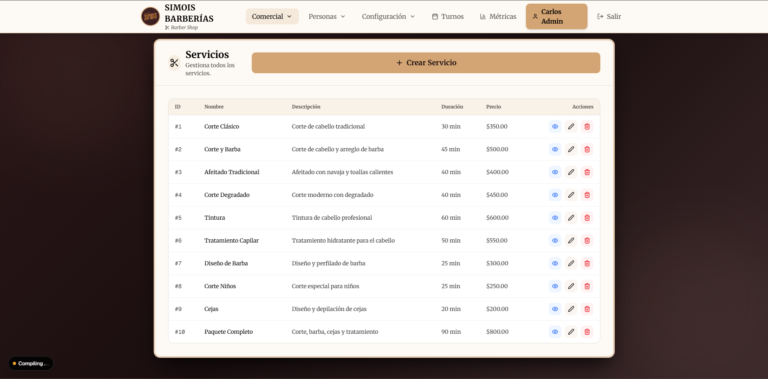Viewport: 768px width, 379px height.
Task: Click "Afeitado con navaja y toallas calientes"
Action: pyautogui.click(x=343, y=172)
